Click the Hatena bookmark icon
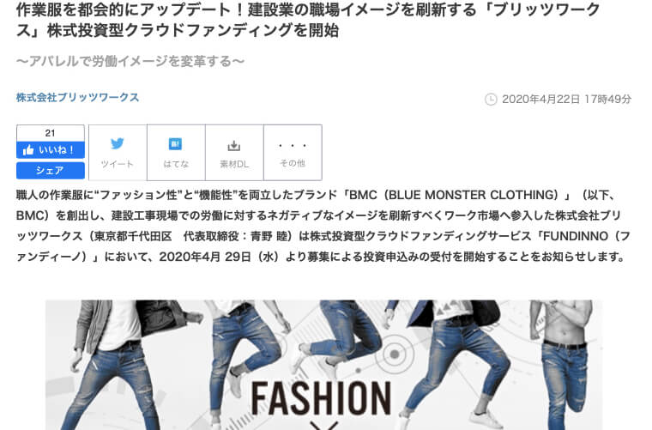Screen dimensions: 652x430 176,144
